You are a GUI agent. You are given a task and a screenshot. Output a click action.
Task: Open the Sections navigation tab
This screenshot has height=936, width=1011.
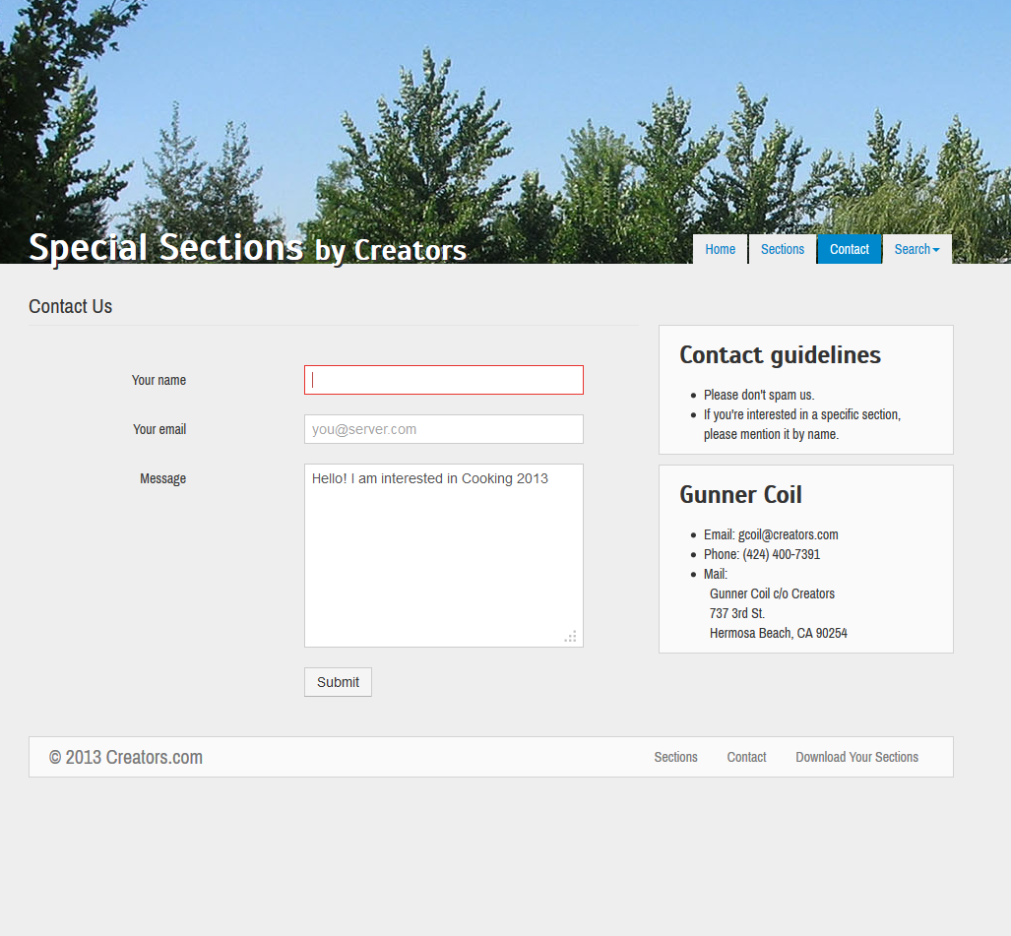pos(782,249)
